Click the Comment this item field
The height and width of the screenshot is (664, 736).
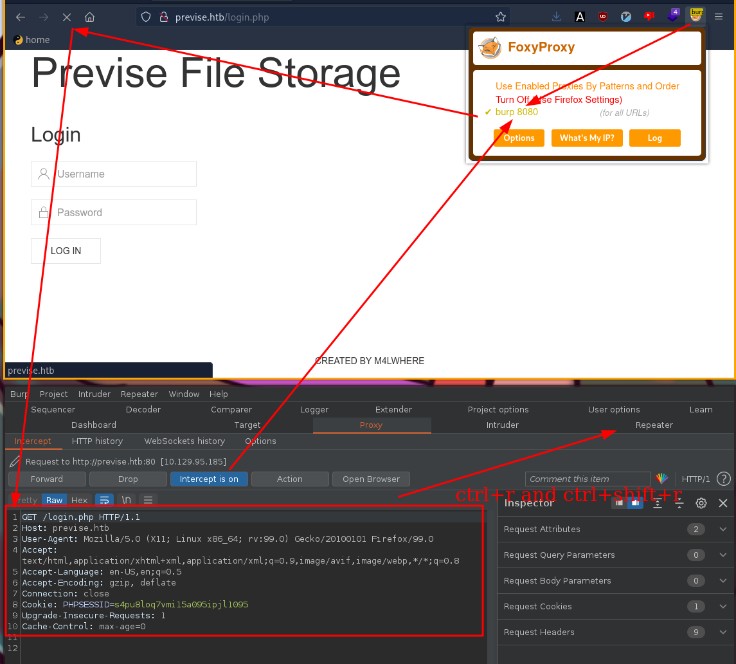click(588, 479)
